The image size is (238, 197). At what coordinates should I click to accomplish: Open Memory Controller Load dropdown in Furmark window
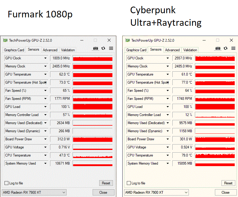[x=45, y=115]
